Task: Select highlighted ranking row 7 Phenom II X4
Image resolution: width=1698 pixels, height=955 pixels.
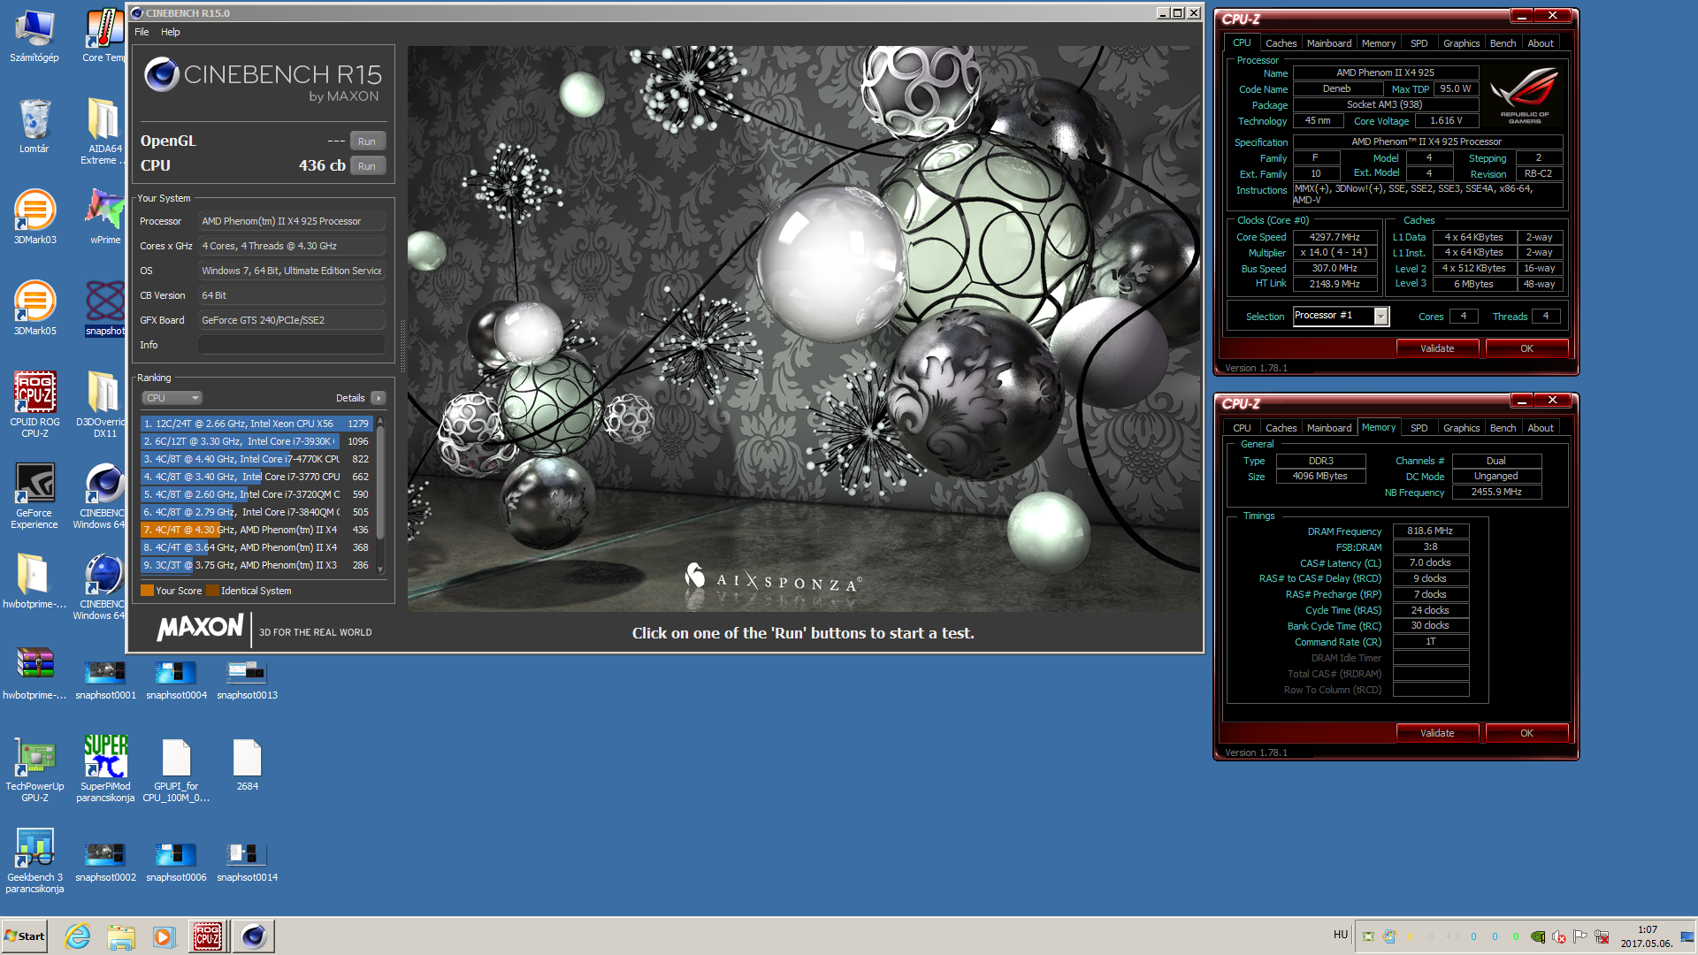Action: (x=256, y=530)
